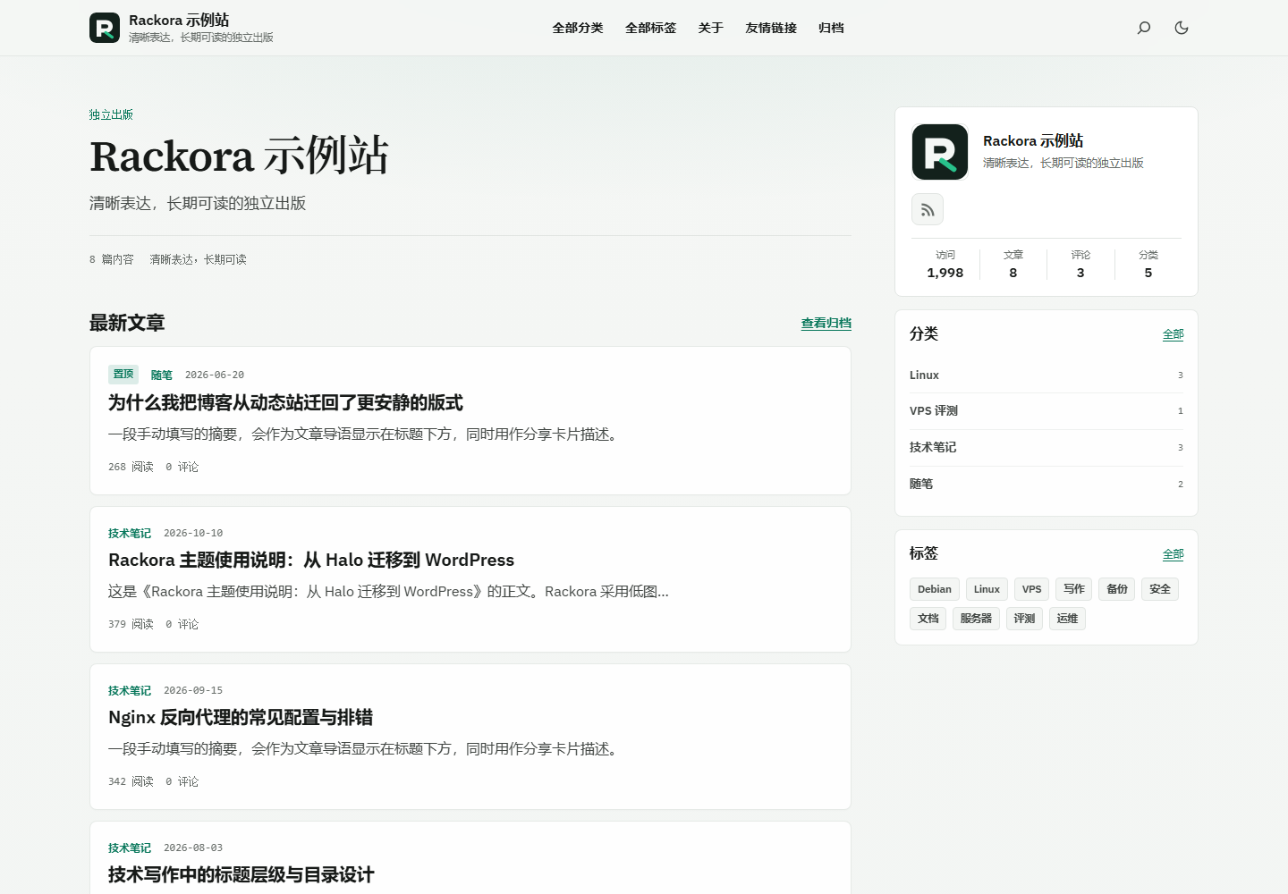
Task: Click the 独立出版 label above the title
Action: pos(111,115)
